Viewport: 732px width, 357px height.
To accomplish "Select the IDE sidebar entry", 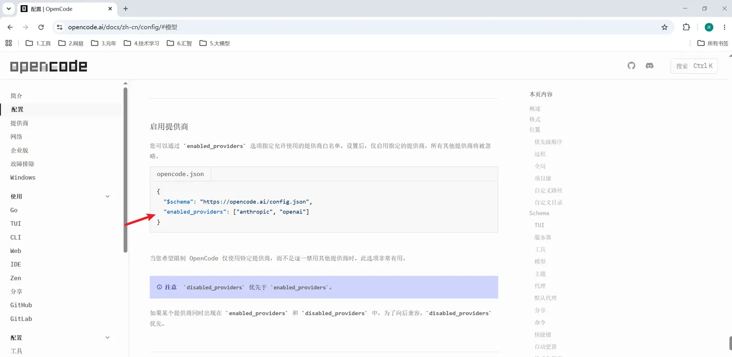I will pos(16,264).
